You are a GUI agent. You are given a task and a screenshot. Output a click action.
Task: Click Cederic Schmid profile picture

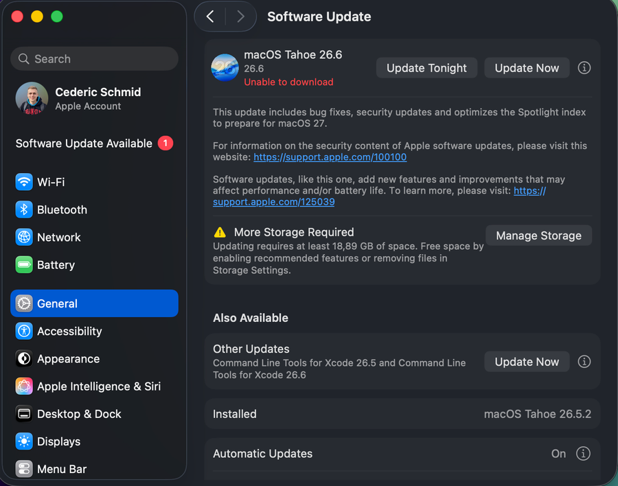[x=32, y=98]
